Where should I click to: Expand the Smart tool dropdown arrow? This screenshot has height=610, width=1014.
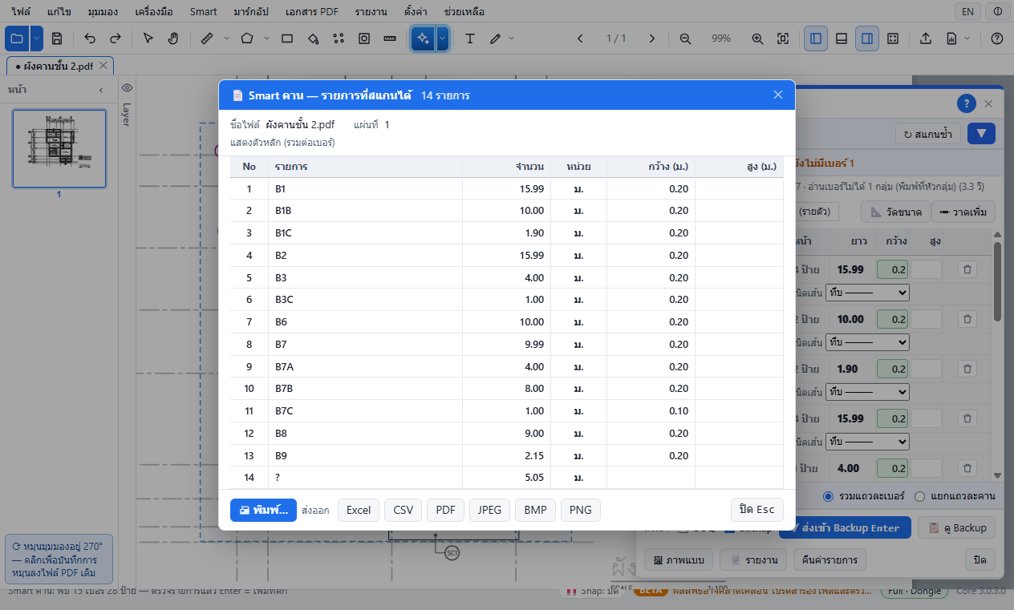coord(442,38)
